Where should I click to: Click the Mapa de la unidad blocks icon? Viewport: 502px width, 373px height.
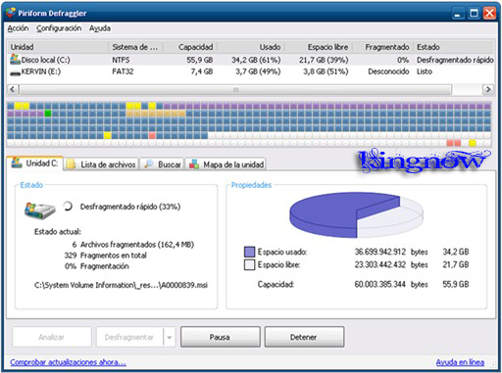tap(194, 164)
